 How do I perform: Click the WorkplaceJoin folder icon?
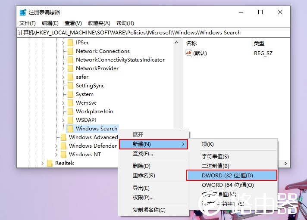(70, 111)
